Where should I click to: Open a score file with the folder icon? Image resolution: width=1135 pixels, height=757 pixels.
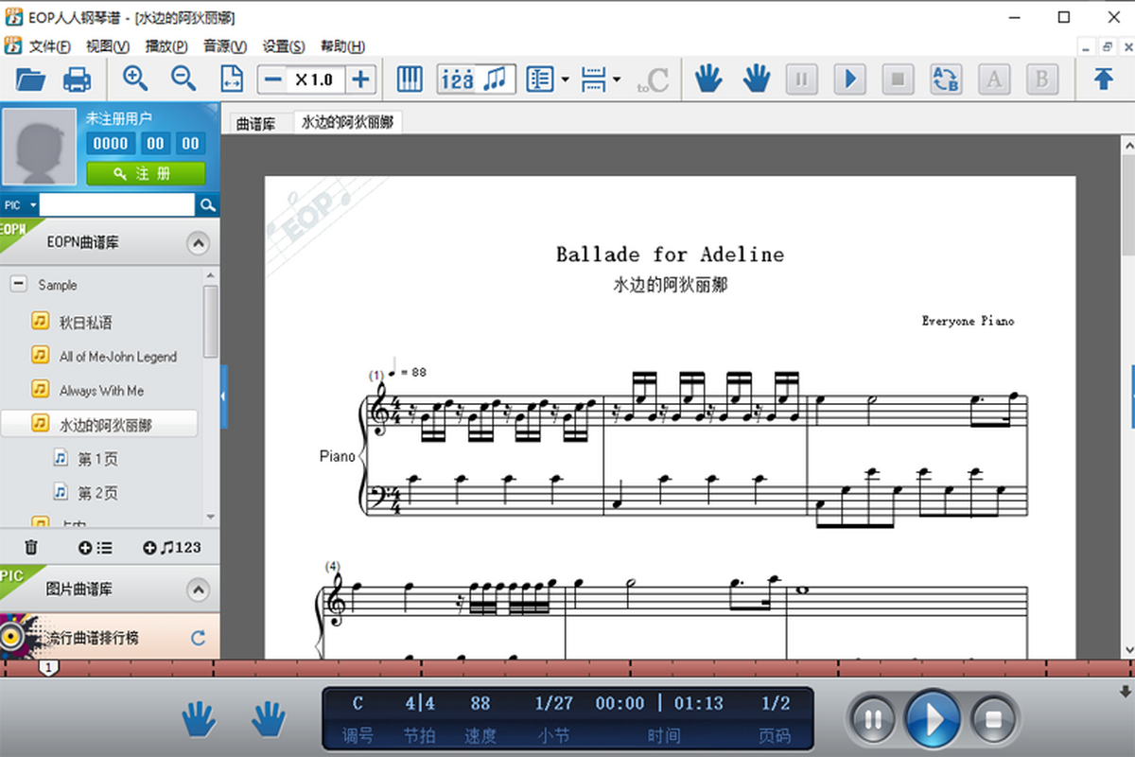(x=31, y=79)
